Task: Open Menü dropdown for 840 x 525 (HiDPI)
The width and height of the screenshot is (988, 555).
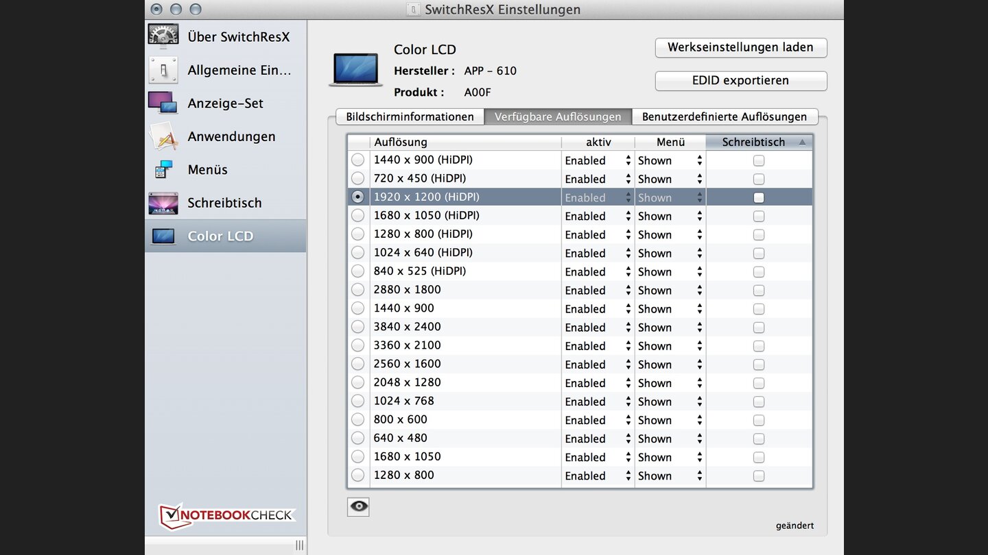Action: tap(670, 271)
